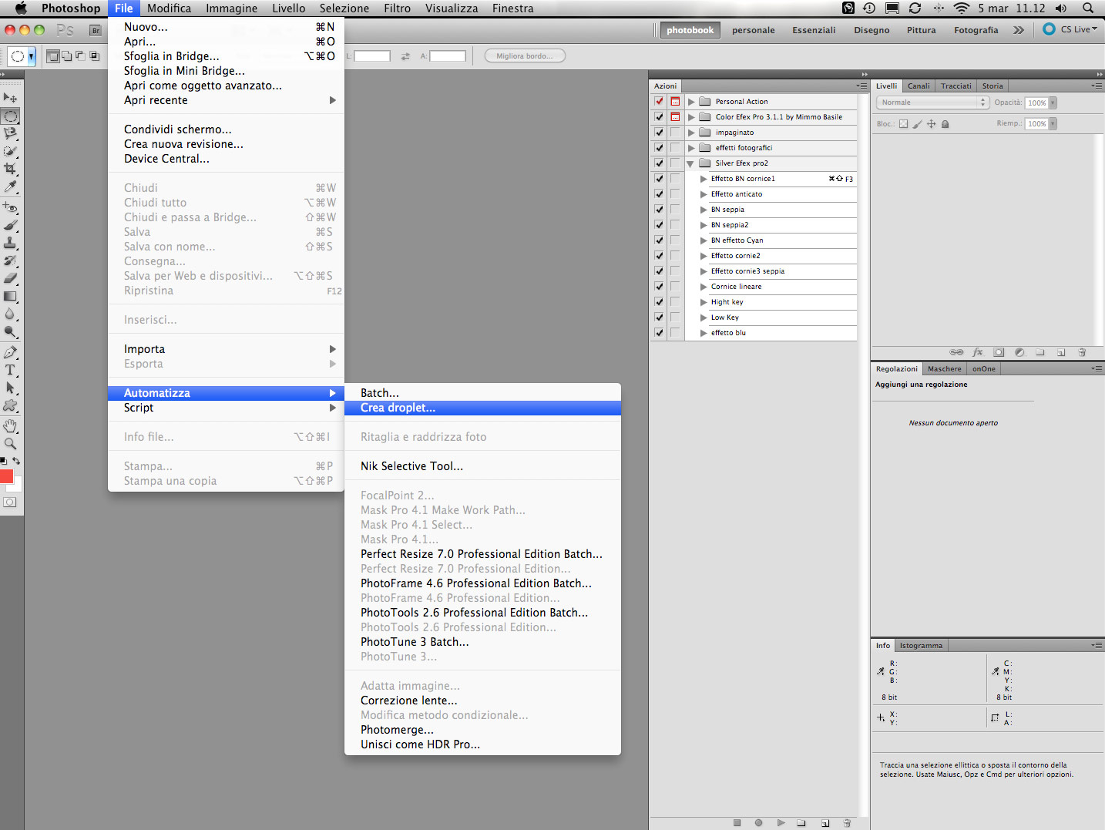Select the Lasso tool

10,133
